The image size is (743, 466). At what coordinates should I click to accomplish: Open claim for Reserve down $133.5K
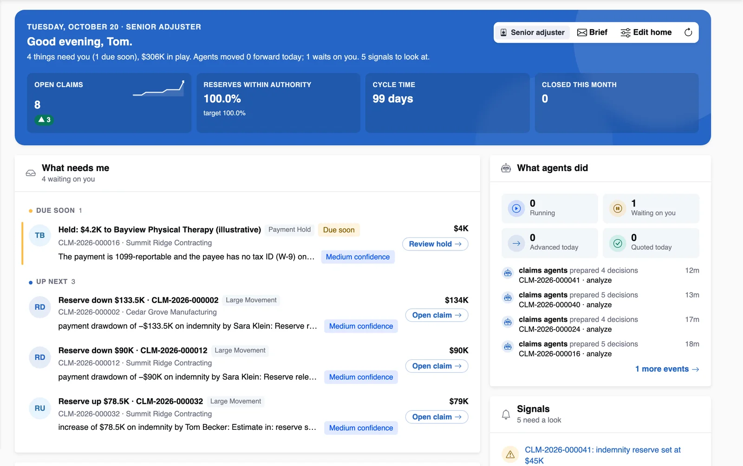click(437, 315)
